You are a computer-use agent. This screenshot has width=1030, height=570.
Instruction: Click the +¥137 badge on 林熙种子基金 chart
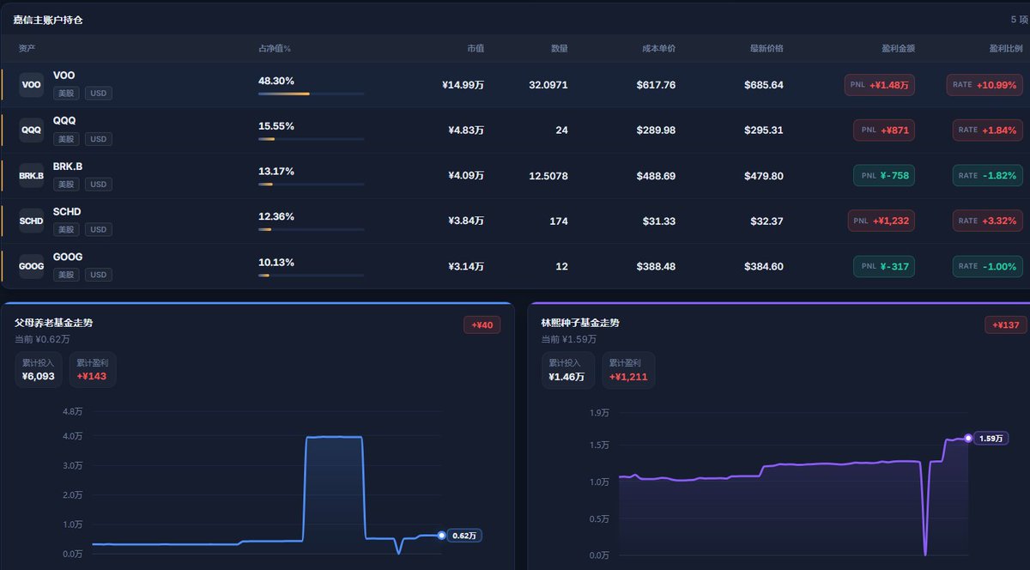tap(1005, 325)
